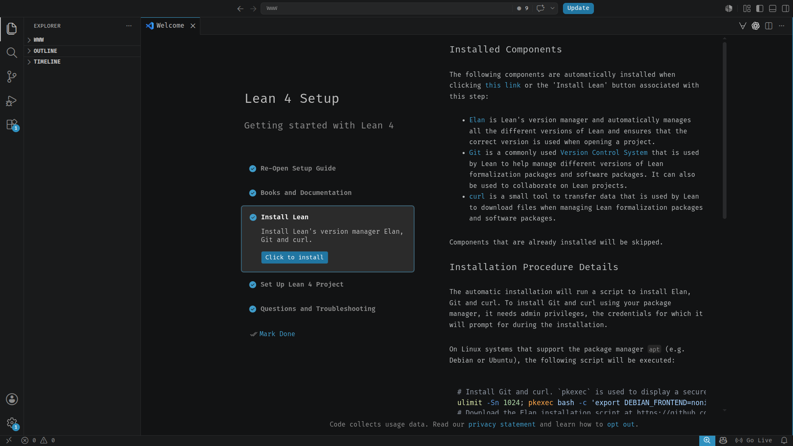Open the curl link
793x446 pixels.
click(477, 197)
